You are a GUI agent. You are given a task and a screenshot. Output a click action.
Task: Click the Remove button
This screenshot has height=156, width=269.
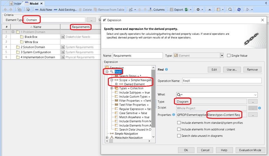[x=252, y=70]
